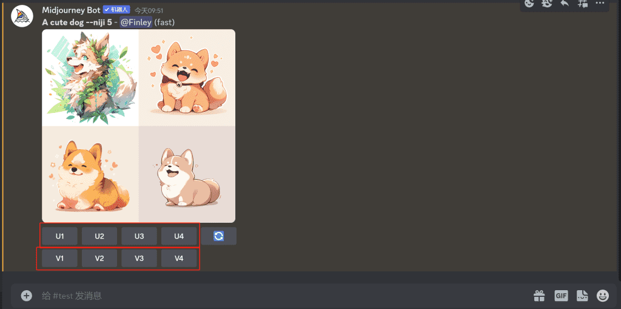621x309 pixels.
Task: Click the plus attachment button
Action: (x=26, y=296)
